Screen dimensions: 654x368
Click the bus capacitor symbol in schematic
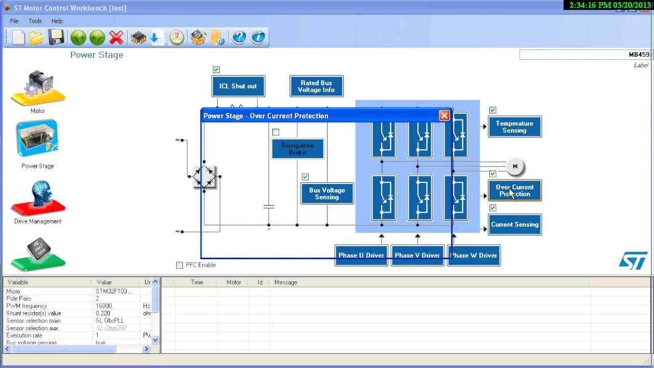269,206
